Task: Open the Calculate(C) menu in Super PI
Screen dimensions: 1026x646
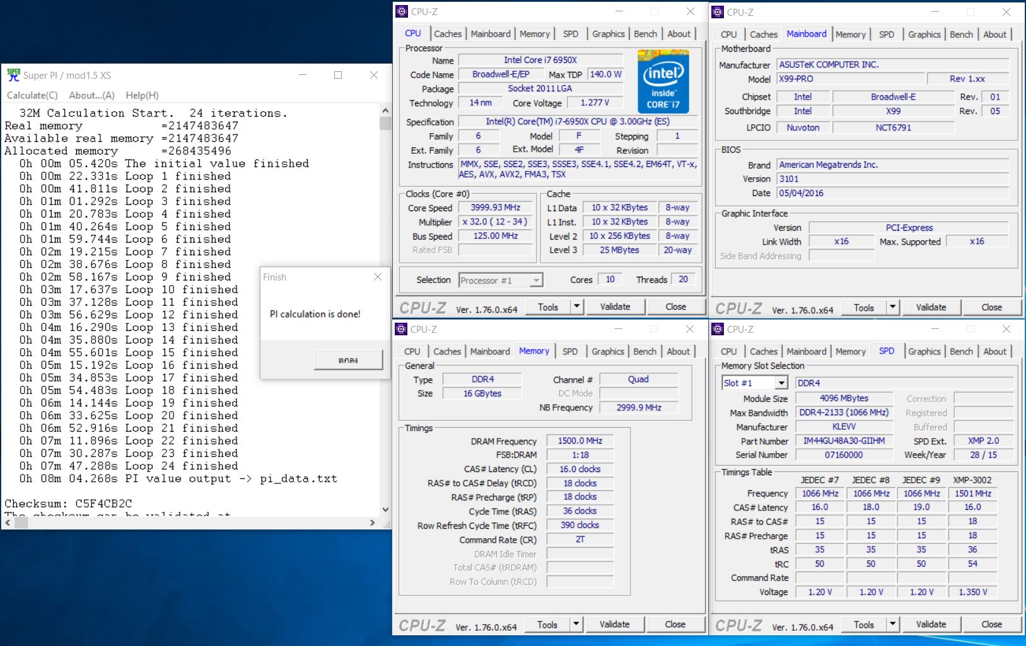Action: pos(32,95)
